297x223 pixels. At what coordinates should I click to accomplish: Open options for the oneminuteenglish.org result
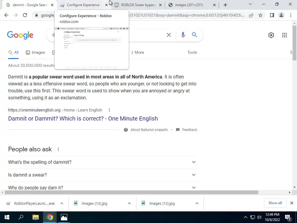point(109,110)
